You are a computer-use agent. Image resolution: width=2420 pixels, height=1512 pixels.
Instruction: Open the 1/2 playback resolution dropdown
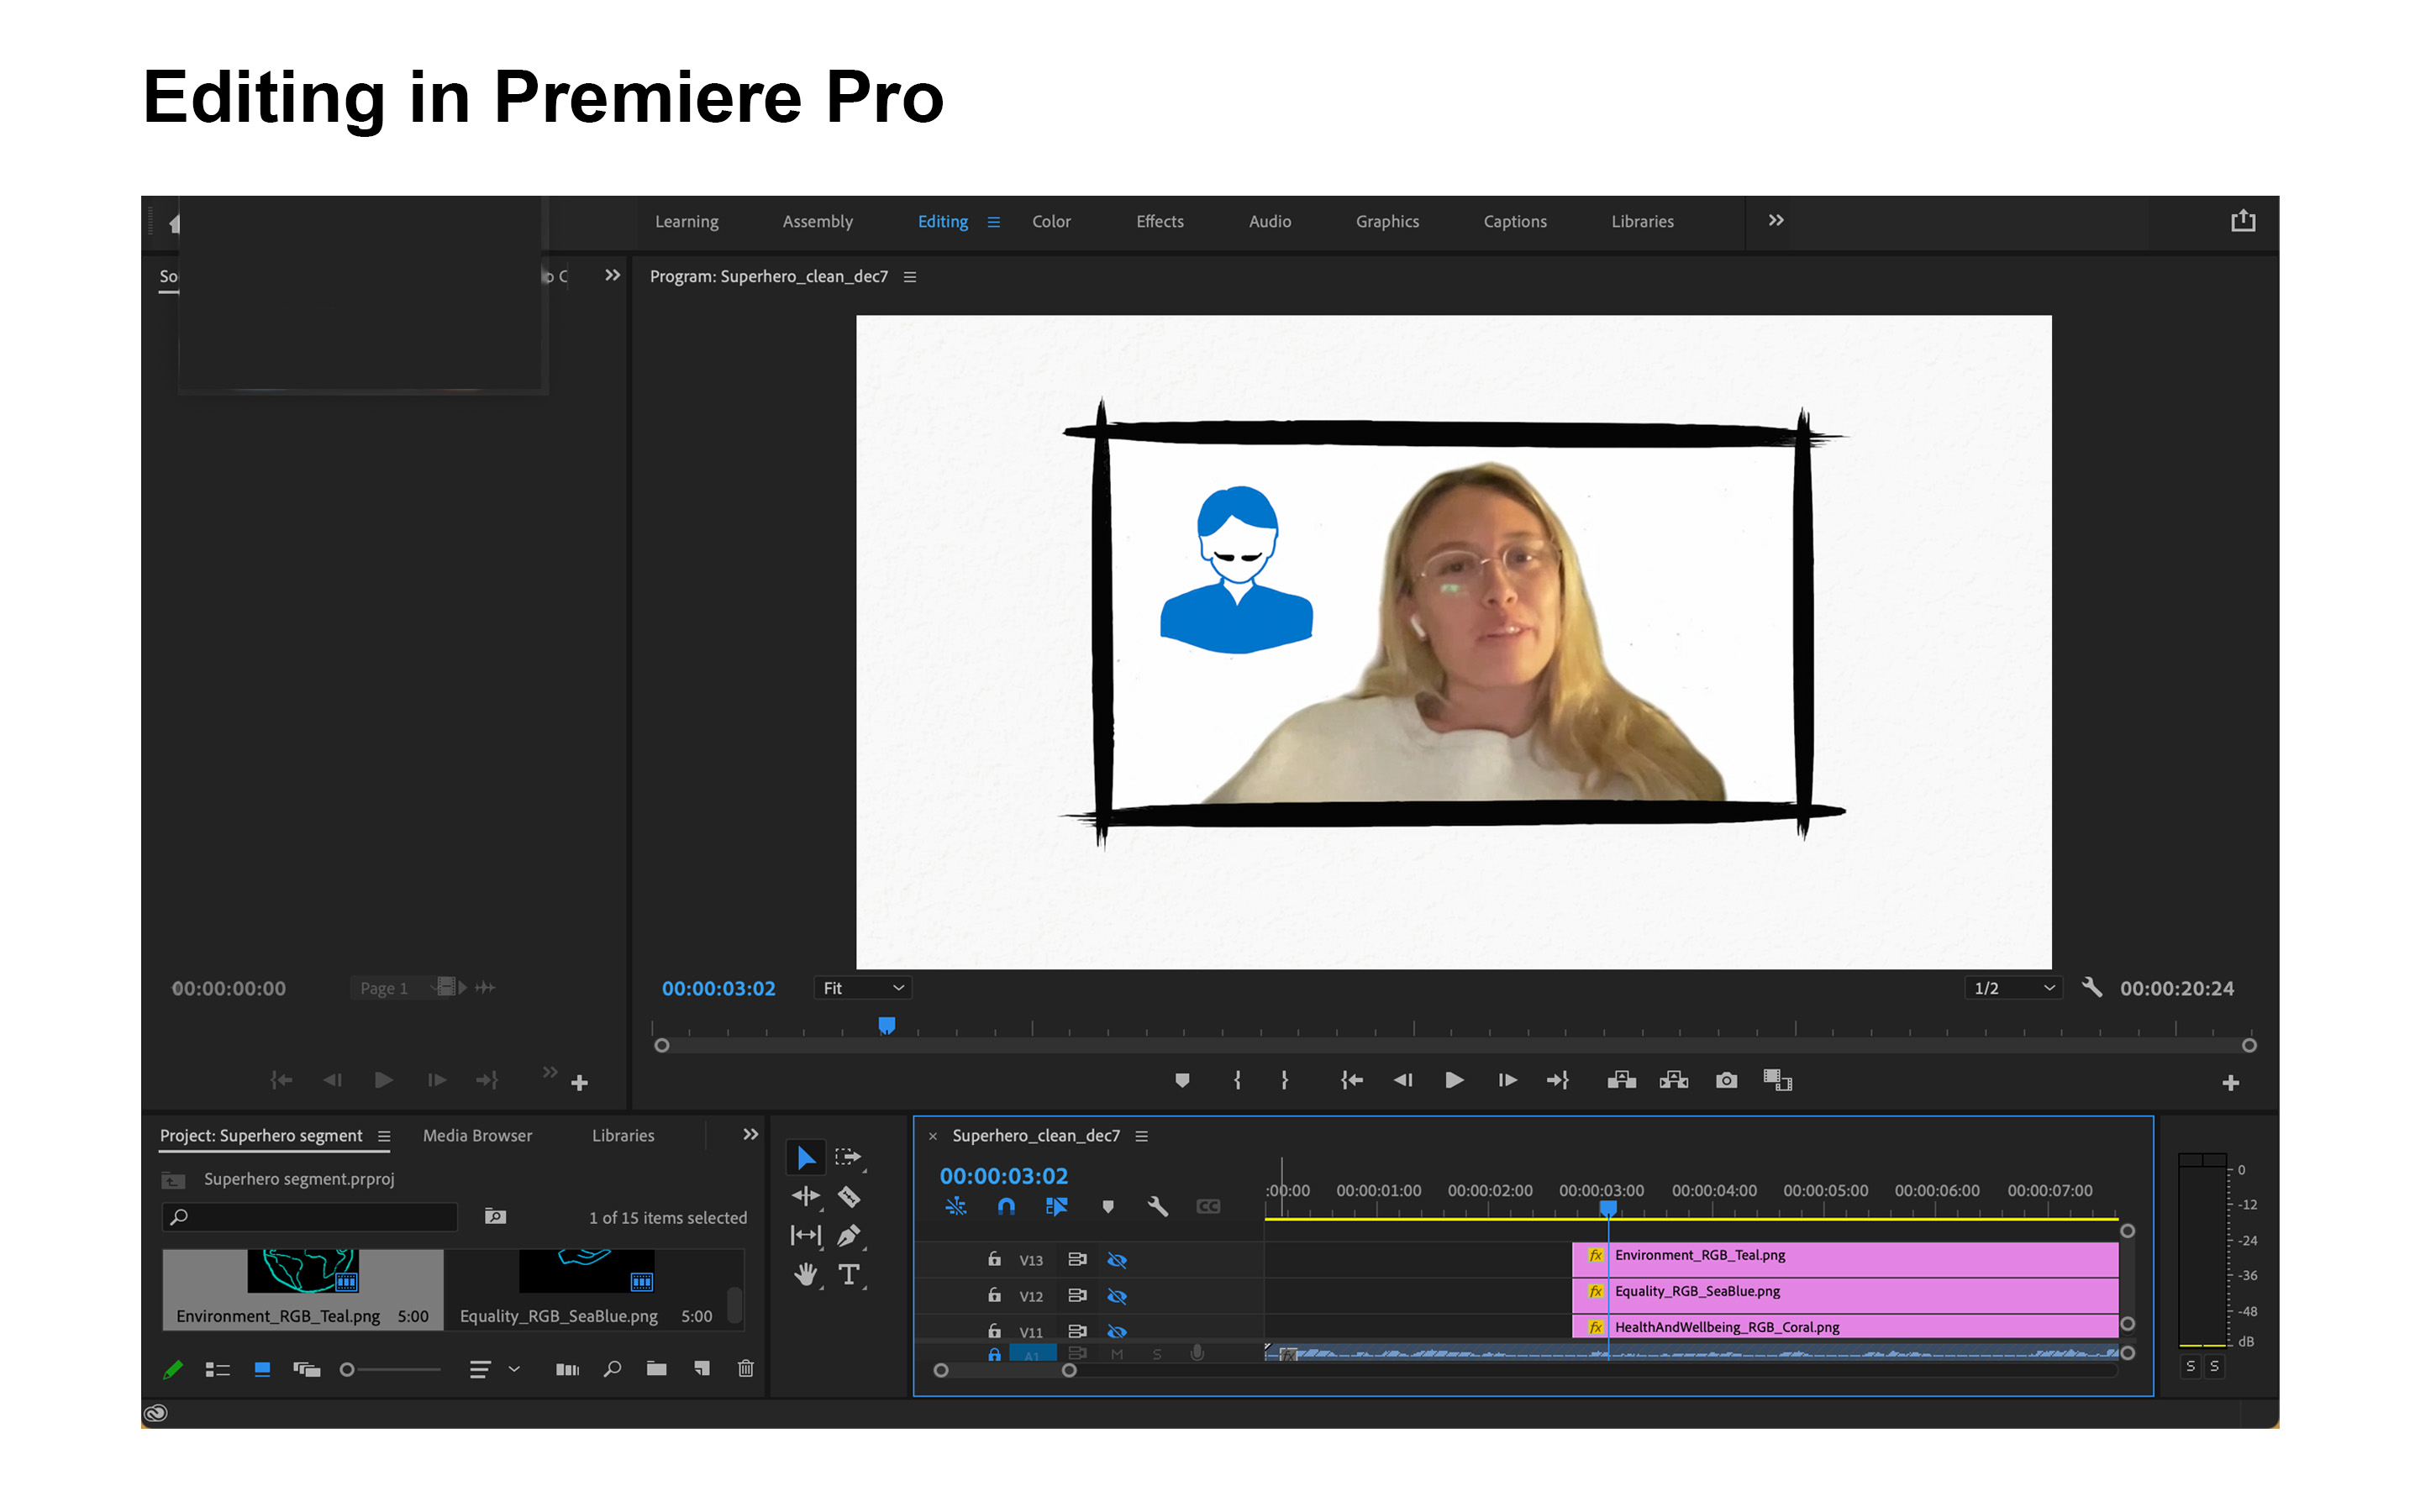pos(2013,988)
